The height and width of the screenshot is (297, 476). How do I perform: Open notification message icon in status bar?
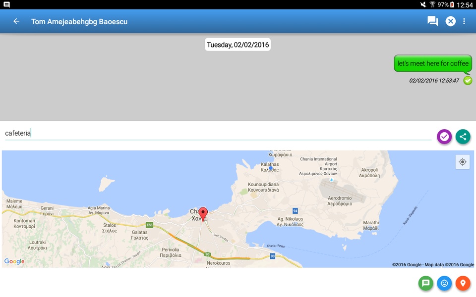(6, 4)
